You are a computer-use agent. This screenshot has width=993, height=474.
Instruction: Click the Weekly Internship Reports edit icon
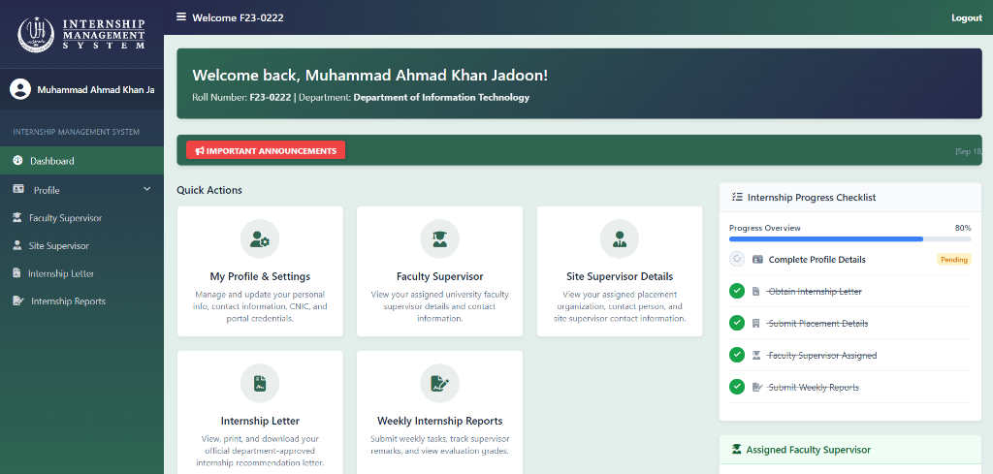coord(439,384)
